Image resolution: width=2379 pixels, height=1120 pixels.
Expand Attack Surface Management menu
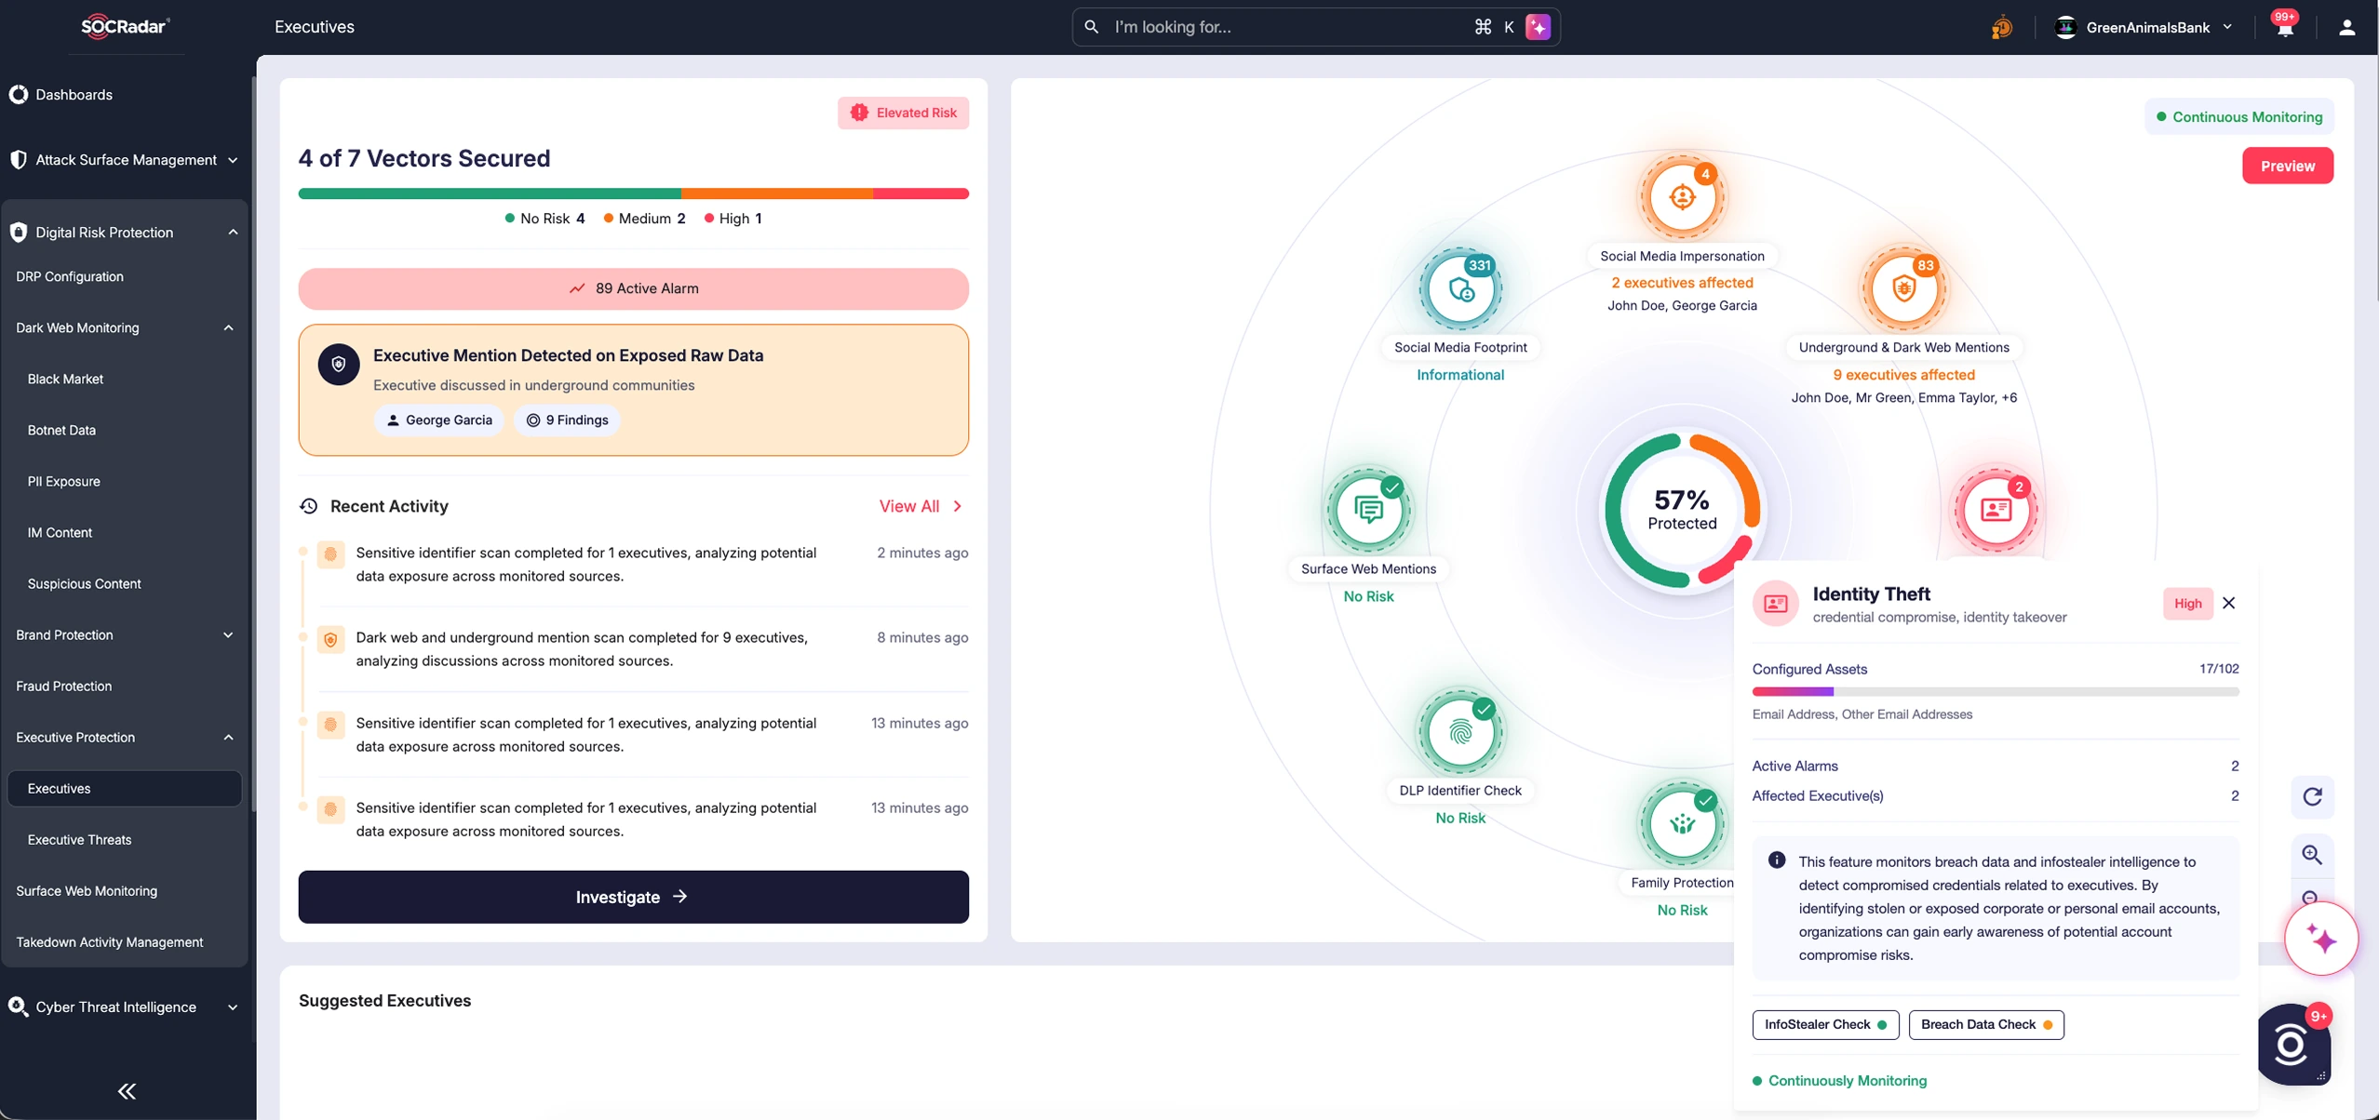point(126,160)
